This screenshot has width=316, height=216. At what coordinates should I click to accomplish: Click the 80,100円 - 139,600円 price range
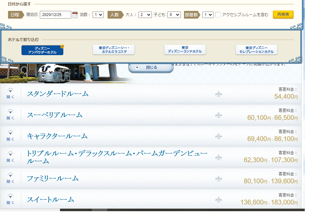[271, 181]
